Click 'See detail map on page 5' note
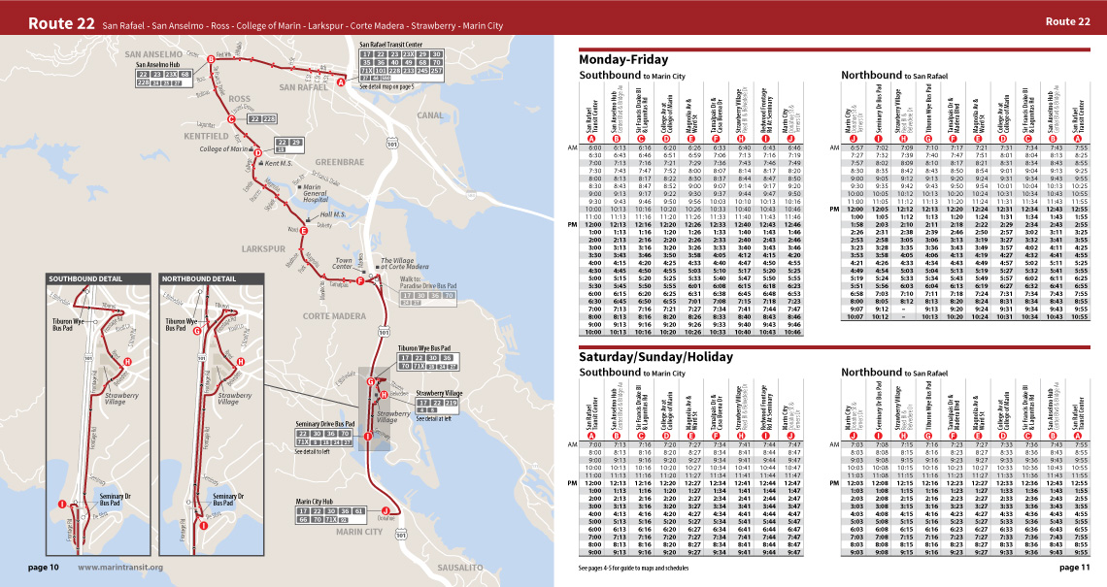 386,87
